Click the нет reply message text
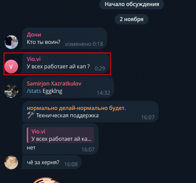Image resolution: width=196 pixels, height=183 pixels. (x=31, y=148)
